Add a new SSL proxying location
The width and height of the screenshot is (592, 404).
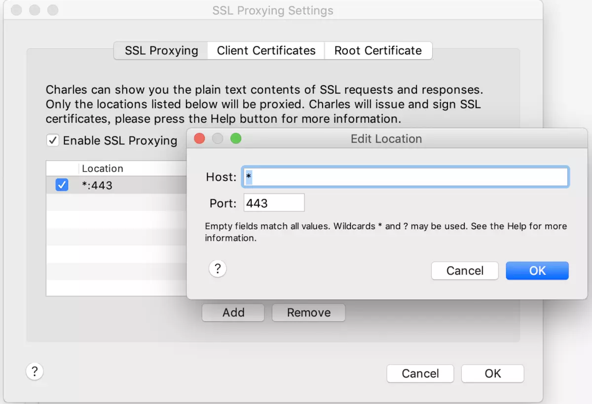[233, 312]
